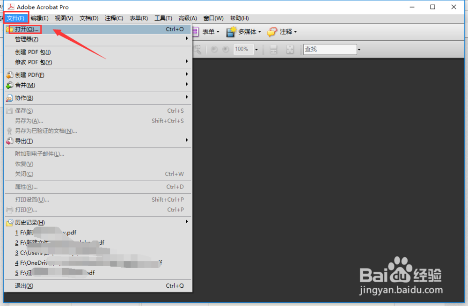Choose 恢复(V) menu entry
Image resolution: width=468 pixels, height=306 pixels.
[x=98, y=164]
